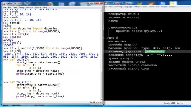This screenshot has width=191, height=107.
Task: Click the shell scrollbar down arrow
Action: (101, 99)
